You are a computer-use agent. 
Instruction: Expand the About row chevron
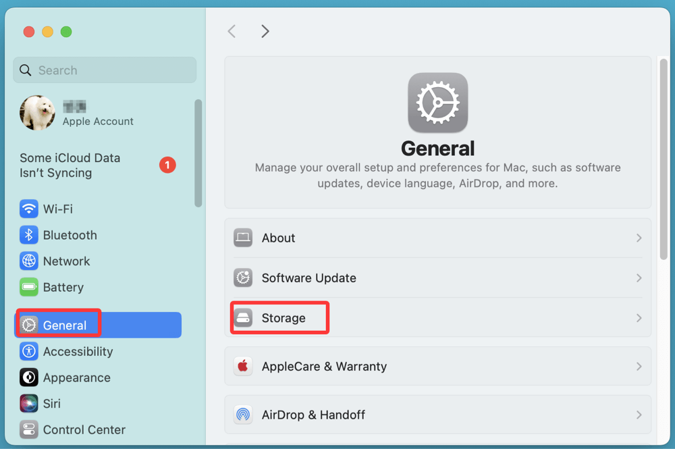(x=639, y=238)
